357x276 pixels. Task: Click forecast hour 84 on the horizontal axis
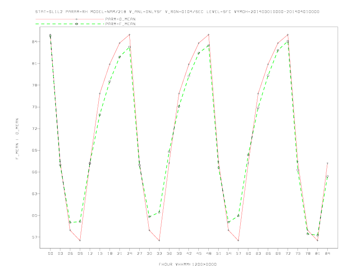[327, 253]
